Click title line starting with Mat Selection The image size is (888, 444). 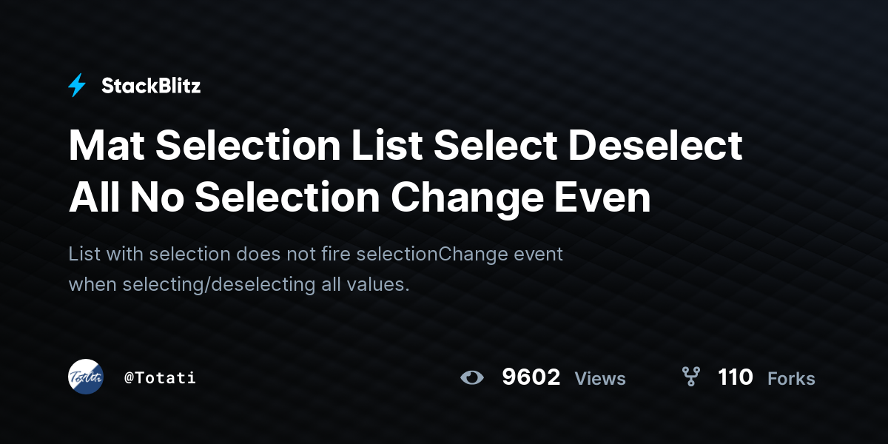click(x=406, y=145)
